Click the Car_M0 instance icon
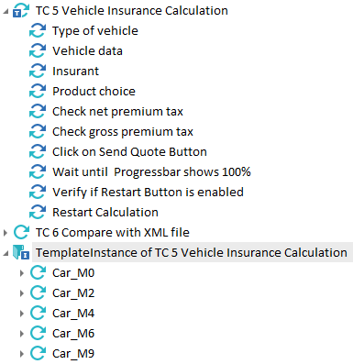The width and height of the screenshot is (353, 364). click(38, 273)
